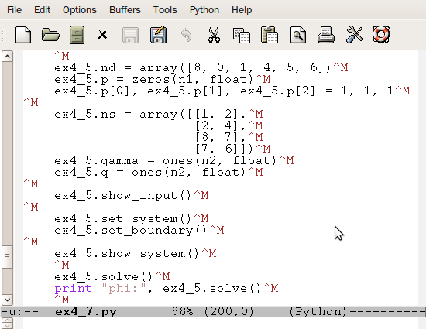This screenshot has width=426, height=329.
Task: Click the print keyword
Action: point(73,289)
